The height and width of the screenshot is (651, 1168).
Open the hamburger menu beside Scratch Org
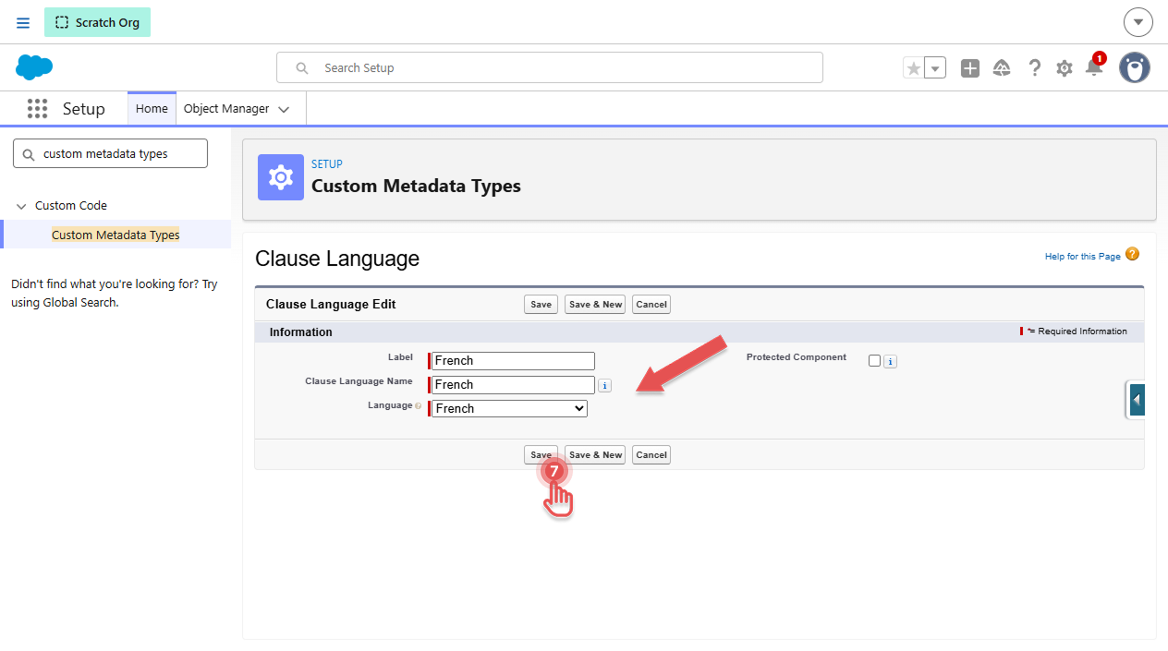click(23, 23)
